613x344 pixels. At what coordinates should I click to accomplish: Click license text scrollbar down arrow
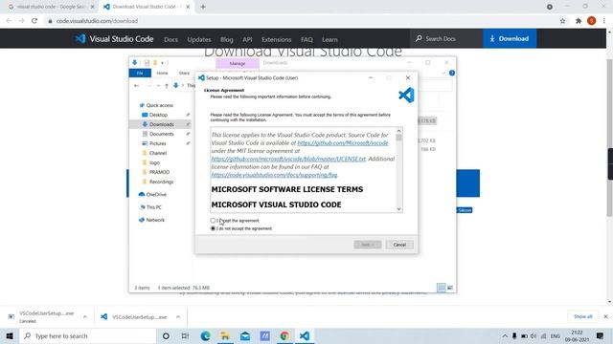coord(398,209)
